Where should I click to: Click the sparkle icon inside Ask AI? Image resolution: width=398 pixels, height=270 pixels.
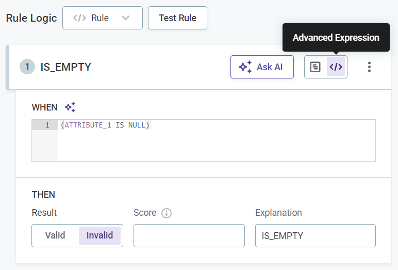245,67
